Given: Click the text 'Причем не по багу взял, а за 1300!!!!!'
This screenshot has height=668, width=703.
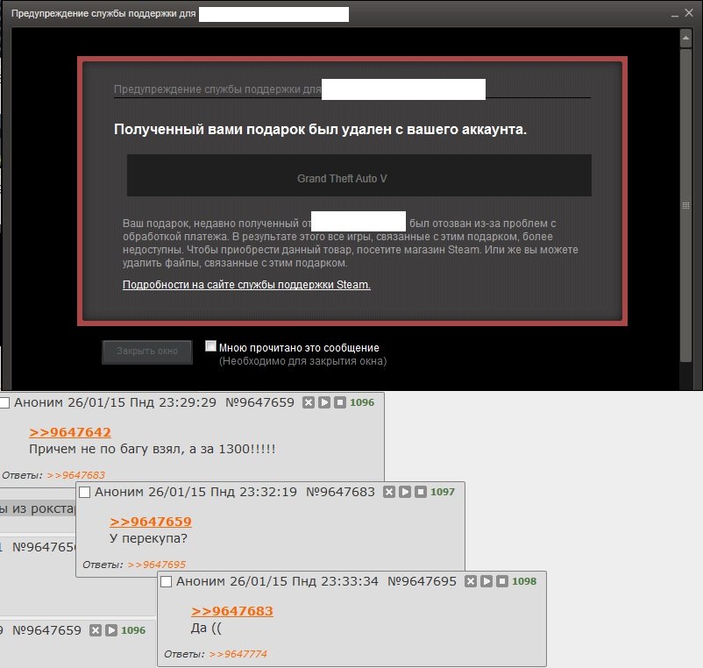Looking at the screenshot, I should click(x=153, y=449).
